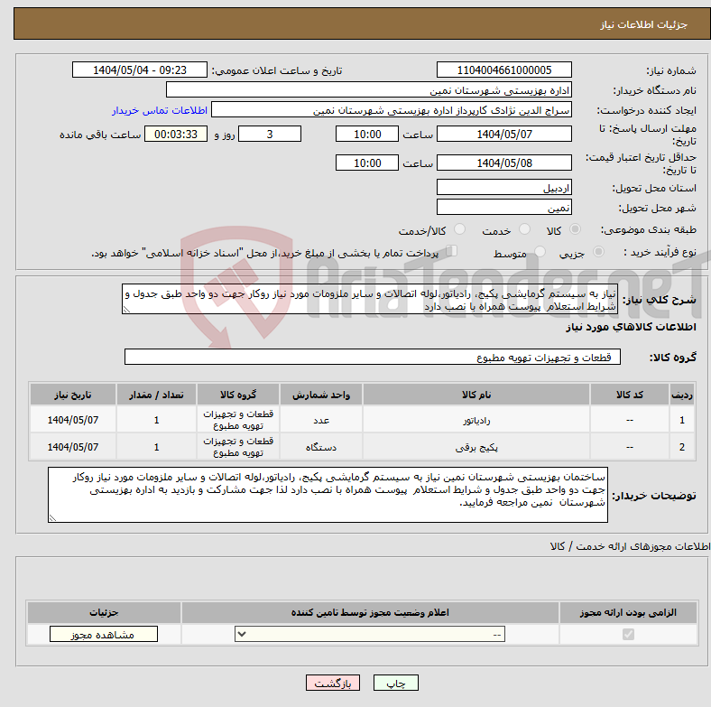This screenshot has width=711, height=707.
Task: Click the need date cell in پکیج برقی row
Action: (73, 447)
